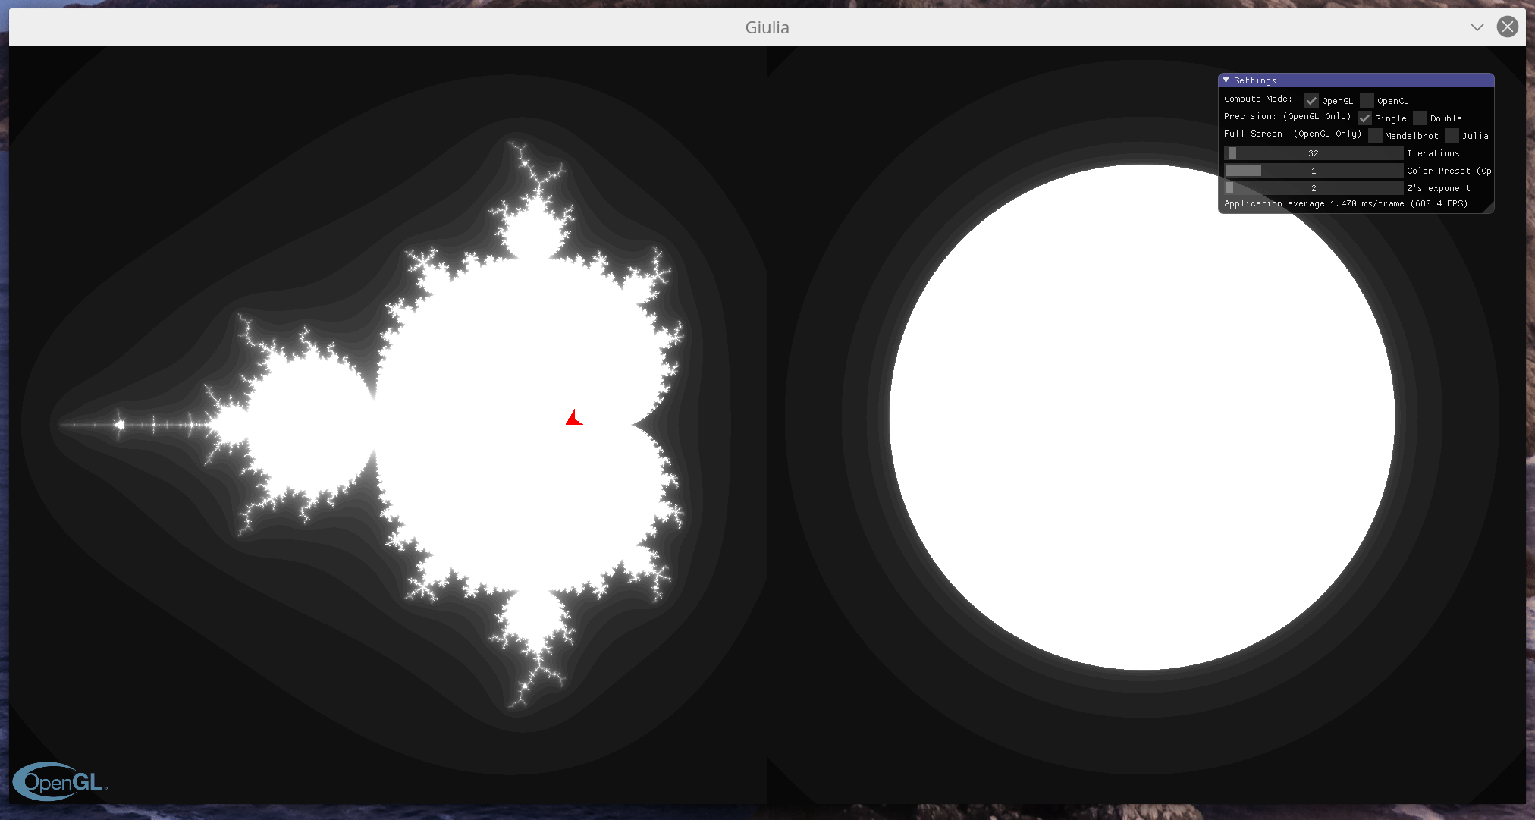Viewport: 1535px width, 820px height.
Task: Click the Giulia window title text
Action: pos(767,27)
